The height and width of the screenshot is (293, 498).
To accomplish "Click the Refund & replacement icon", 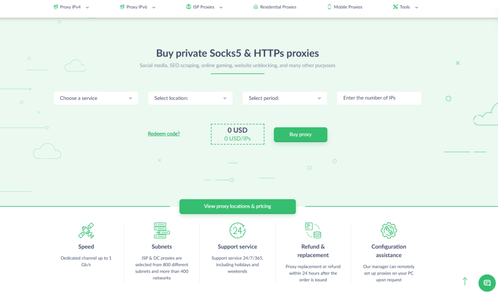I will click(313, 230).
